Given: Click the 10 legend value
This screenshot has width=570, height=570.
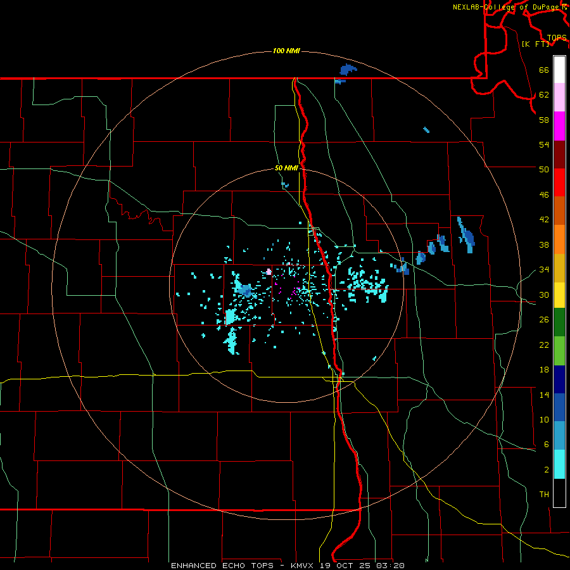Looking at the screenshot, I should pyautogui.click(x=544, y=420).
